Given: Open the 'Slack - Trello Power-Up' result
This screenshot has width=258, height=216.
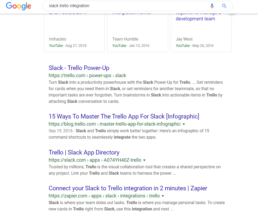Looking at the screenshot, I should point(79,68).
